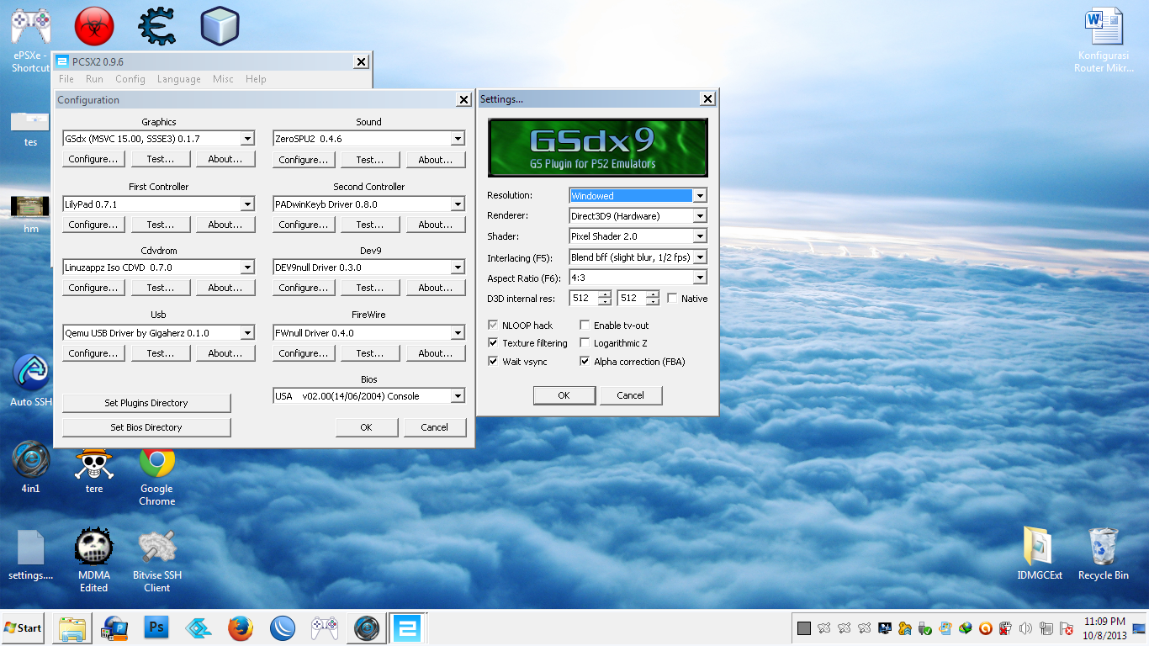Expand the Interlacing (F5) dropdown
Screen dimensions: 1149x646
[699, 257]
